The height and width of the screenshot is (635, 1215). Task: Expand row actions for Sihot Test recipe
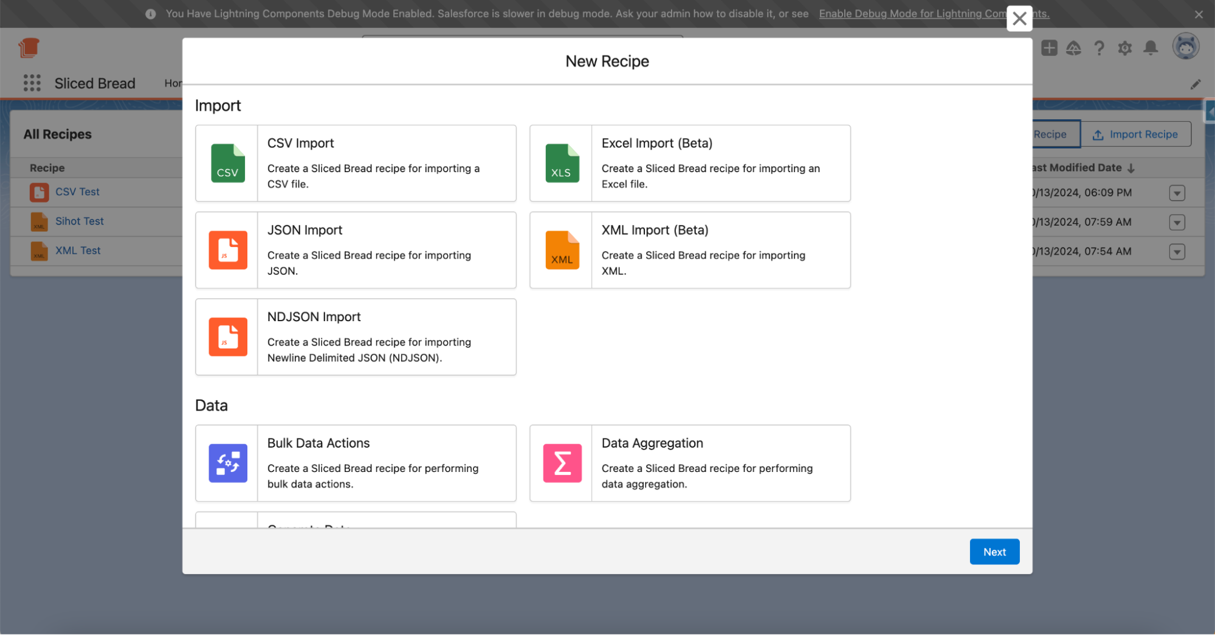[1177, 223]
